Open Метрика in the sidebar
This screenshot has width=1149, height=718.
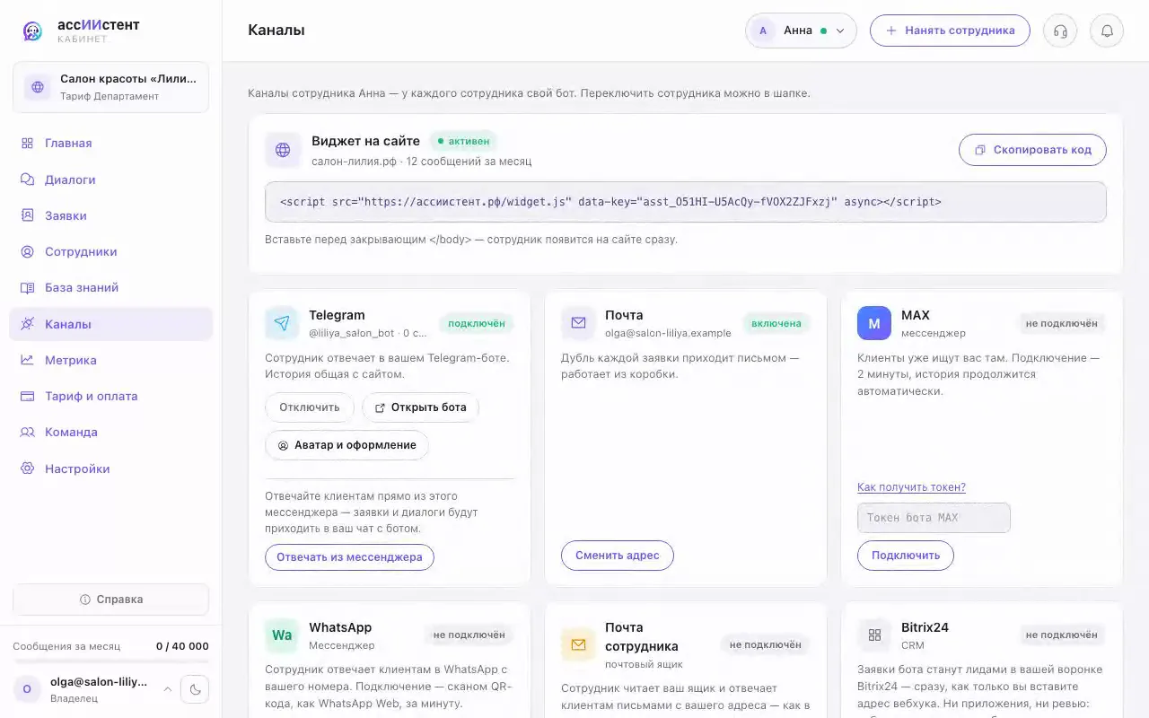click(111, 360)
